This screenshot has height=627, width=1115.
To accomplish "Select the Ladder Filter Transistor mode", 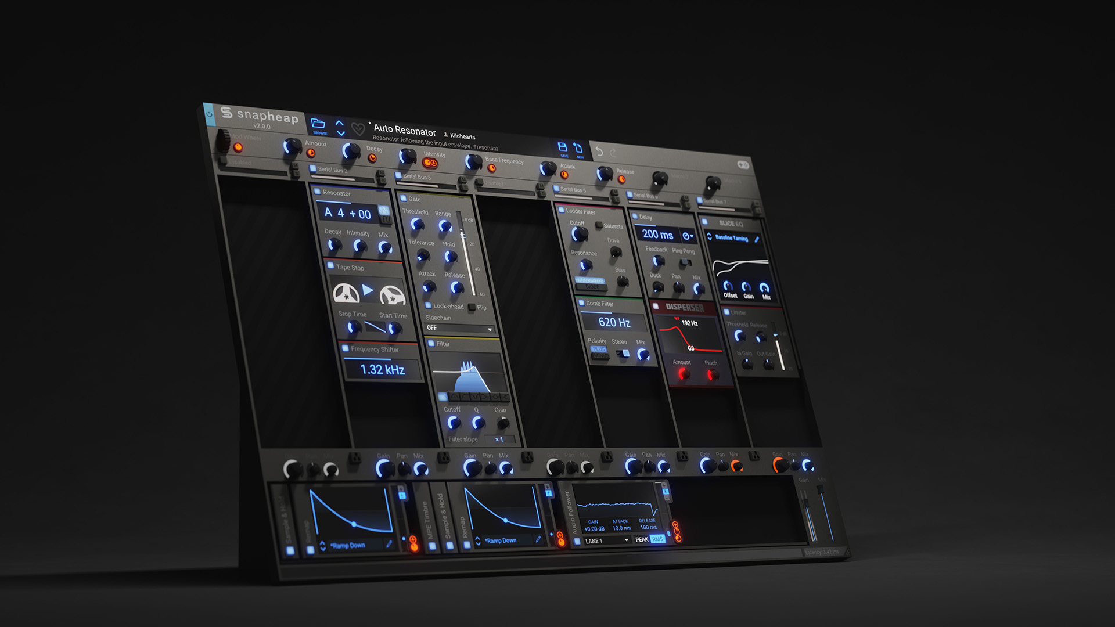I will coord(589,280).
